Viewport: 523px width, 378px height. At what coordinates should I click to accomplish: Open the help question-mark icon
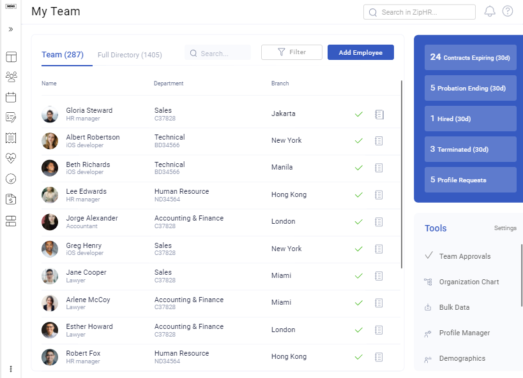tap(507, 11)
